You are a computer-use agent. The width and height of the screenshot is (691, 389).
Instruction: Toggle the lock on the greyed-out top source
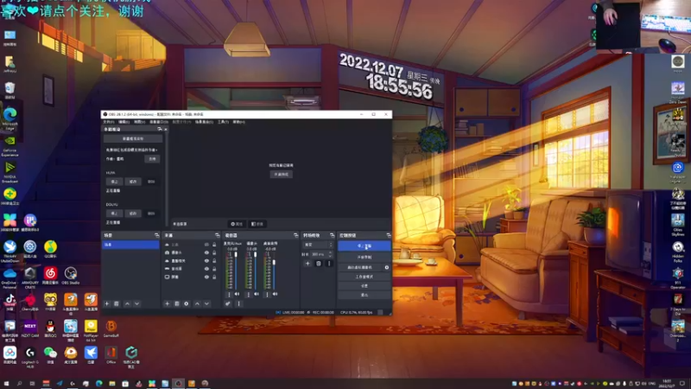pyautogui.click(x=214, y=245)
